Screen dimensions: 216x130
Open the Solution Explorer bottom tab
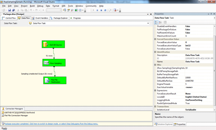pyautogui.click(x=163, y=124)
